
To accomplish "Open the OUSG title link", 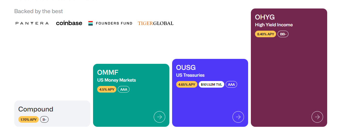I will [186, 67].
